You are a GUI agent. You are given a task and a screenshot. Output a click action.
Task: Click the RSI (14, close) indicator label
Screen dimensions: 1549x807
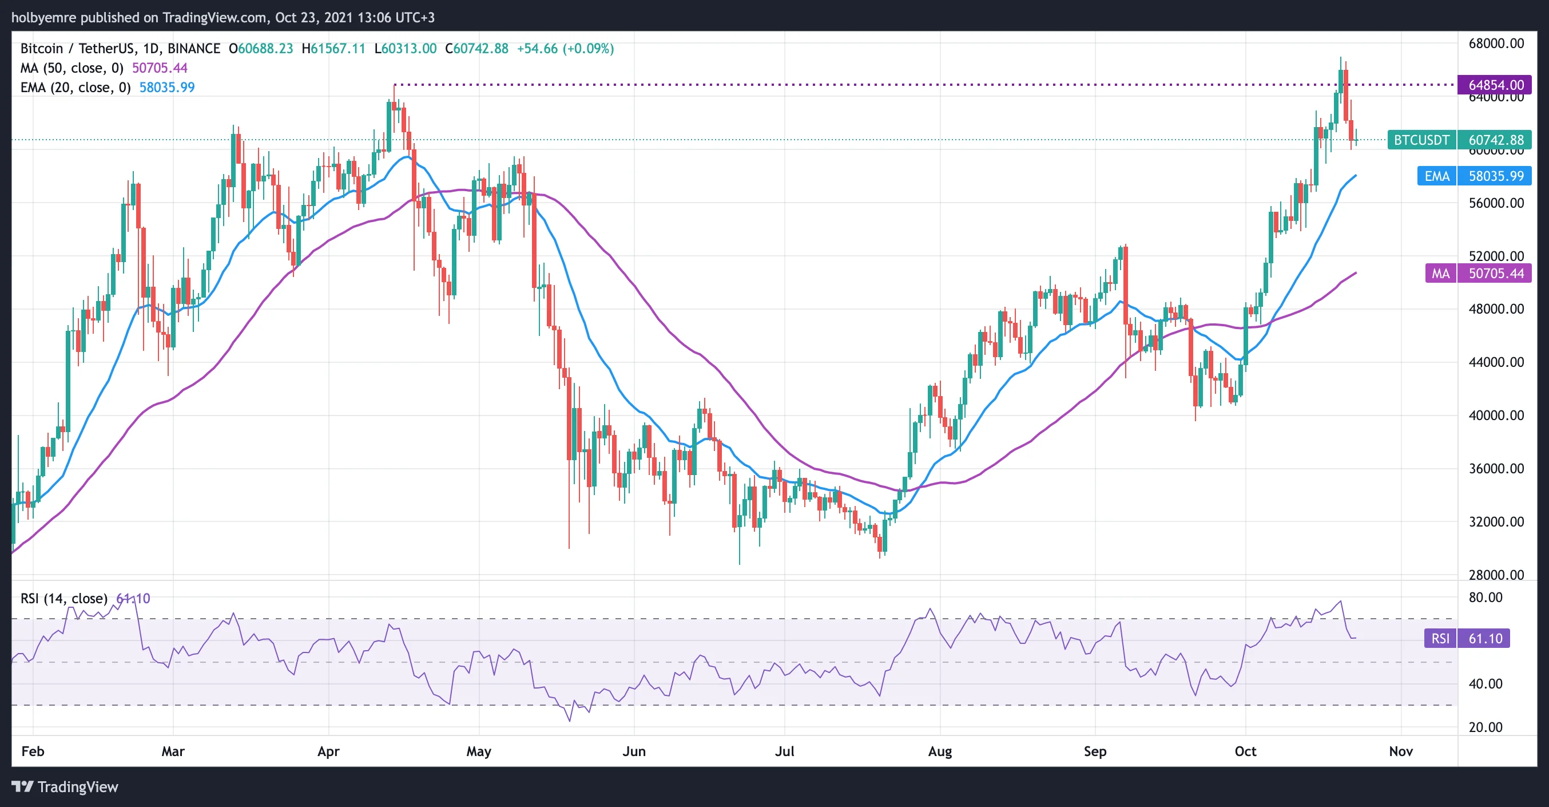click(x=63, y=598)
